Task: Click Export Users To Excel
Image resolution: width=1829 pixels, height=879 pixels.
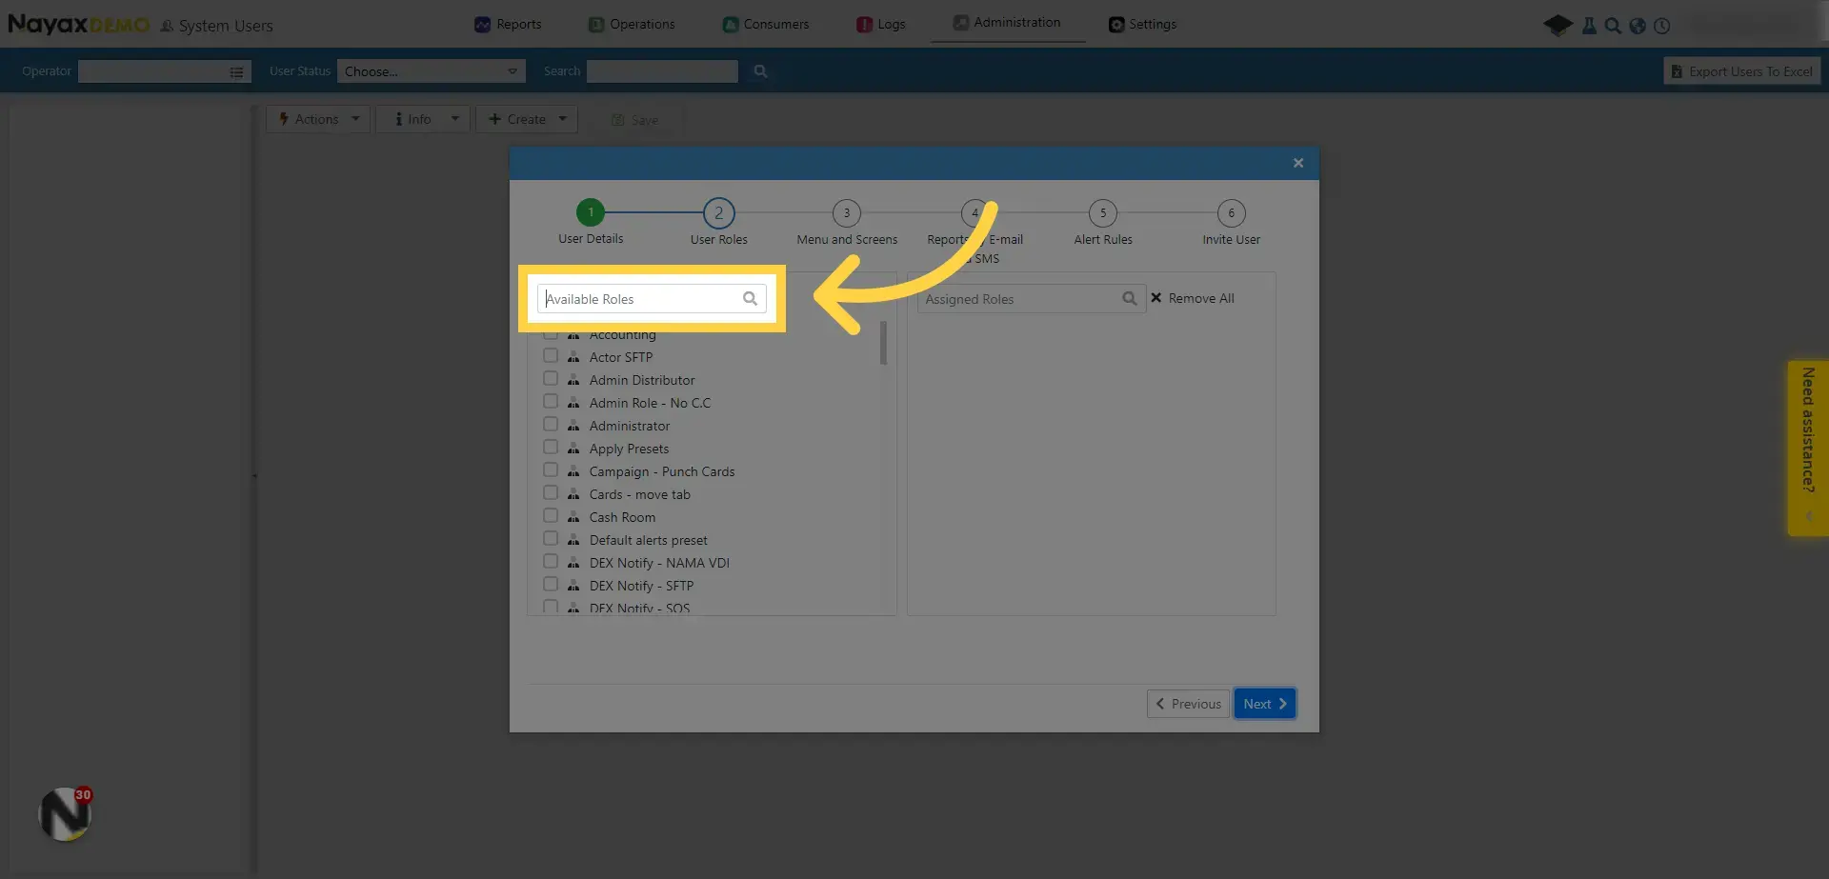Action: [x=1742, y=71]
